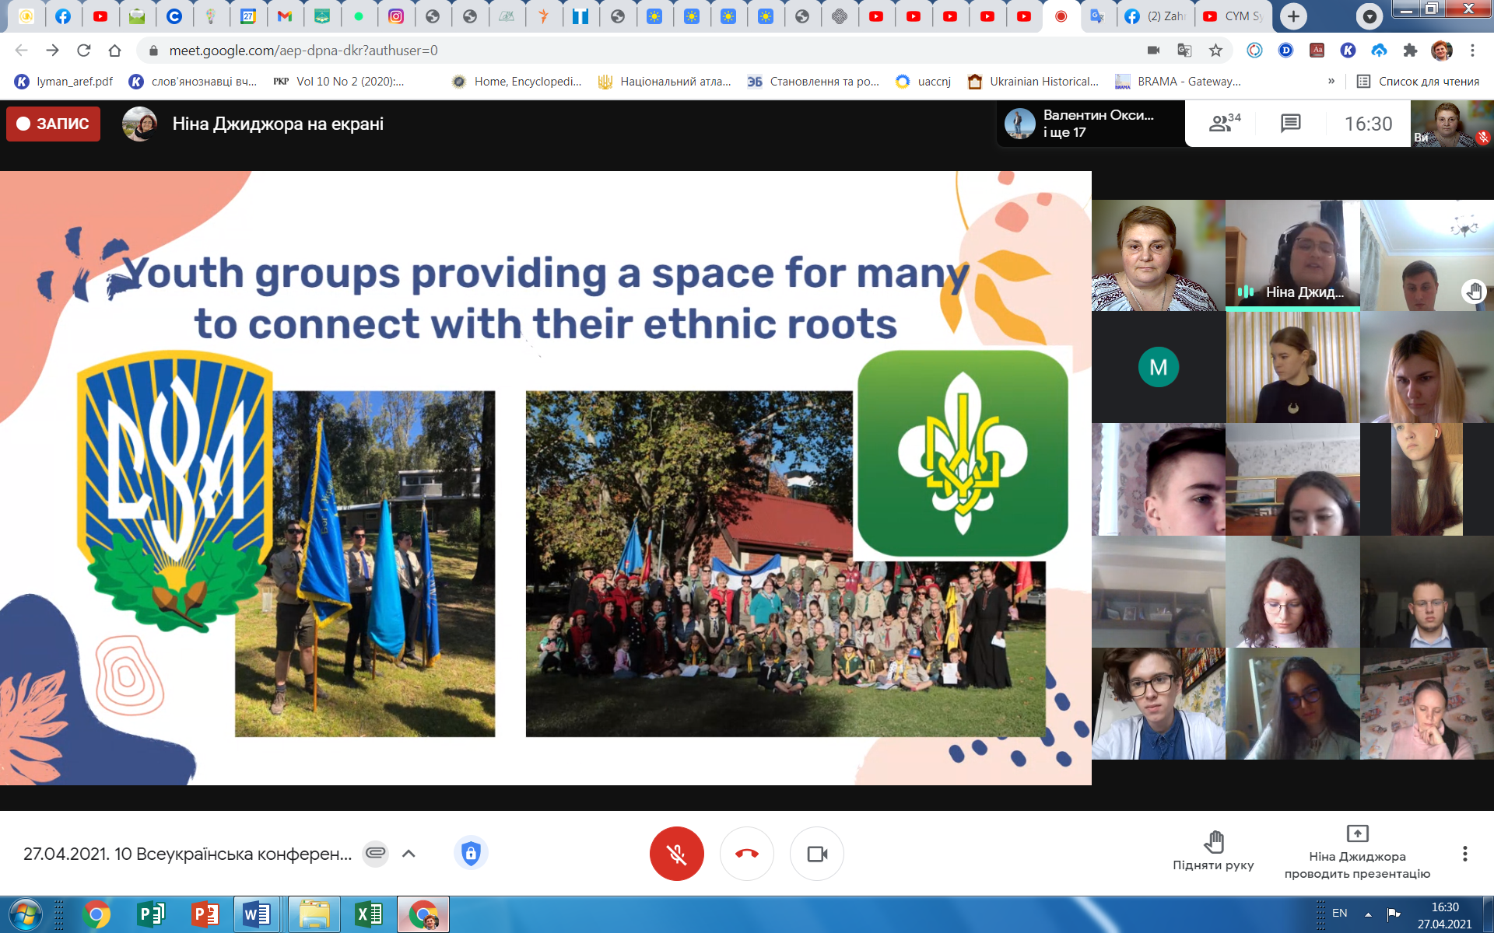This screenshot has height=933, width=1494.
Task: Bookmark page with star icon
Action: tap(1215, 51)
